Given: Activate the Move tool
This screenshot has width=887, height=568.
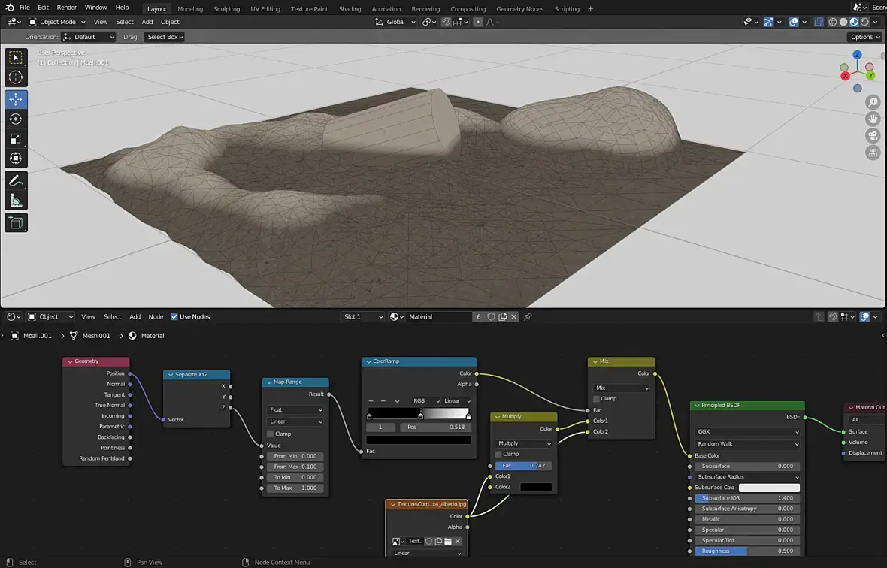Looking at the screenshot, I should [x=16, y=99].
